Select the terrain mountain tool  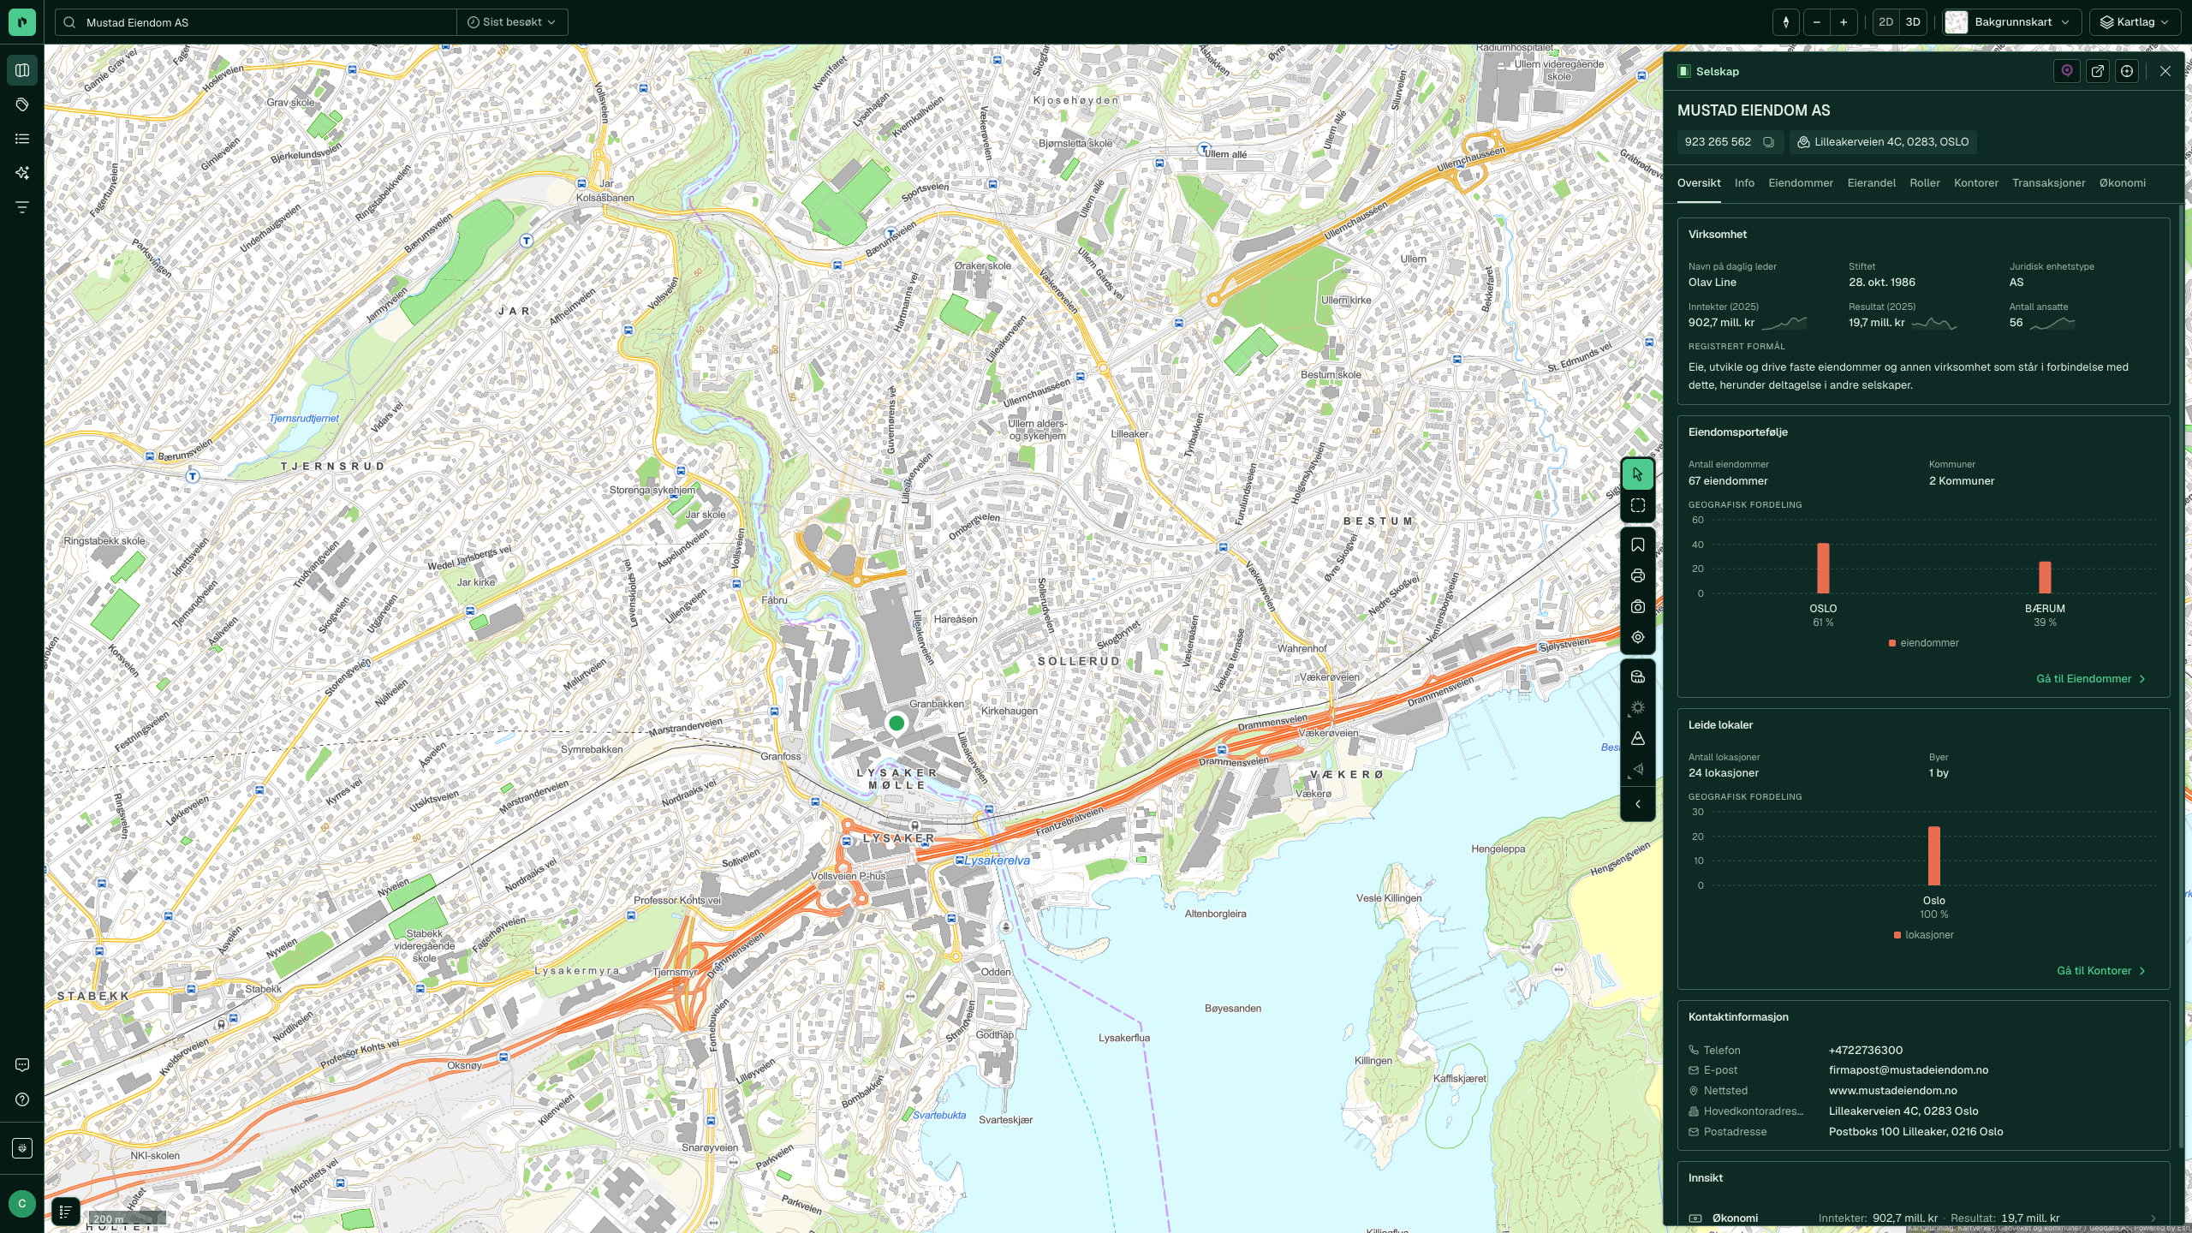[x=1638, y=738]
